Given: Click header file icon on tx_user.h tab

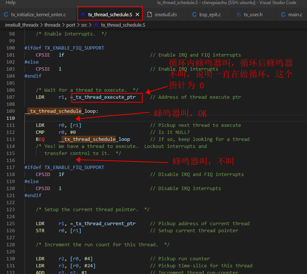Looking at the screenshot, I should 238,15.
